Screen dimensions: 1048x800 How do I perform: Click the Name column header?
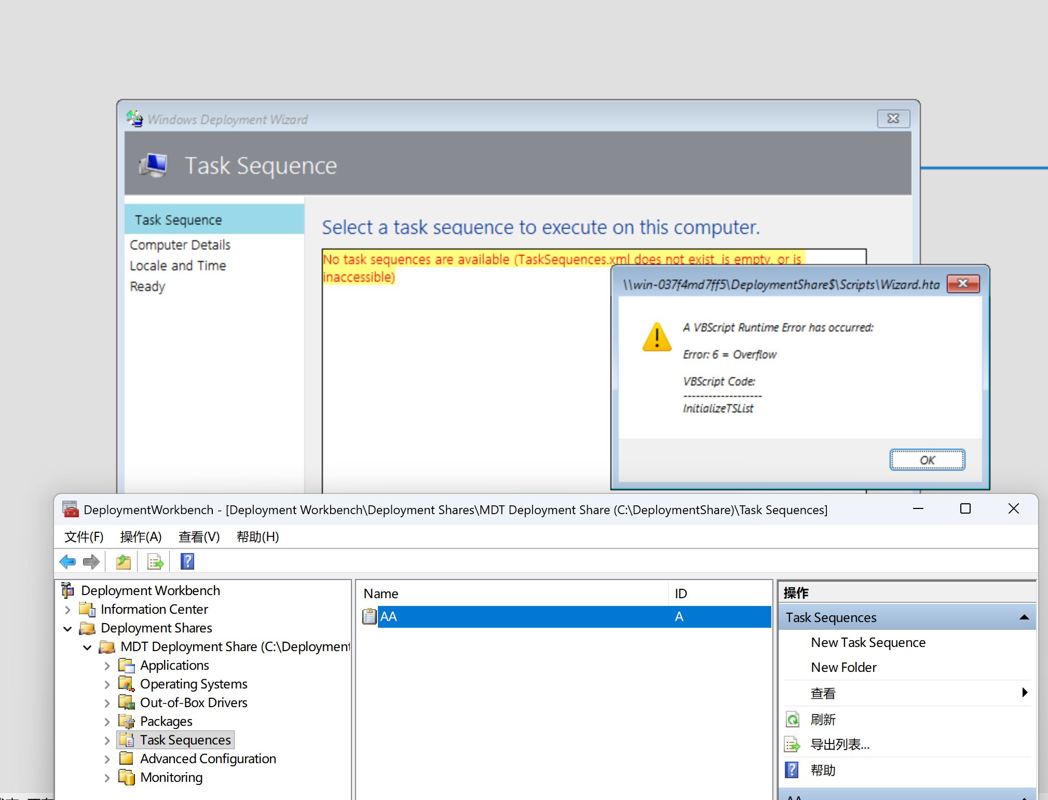pyautogui.click(x=512, y=594)
